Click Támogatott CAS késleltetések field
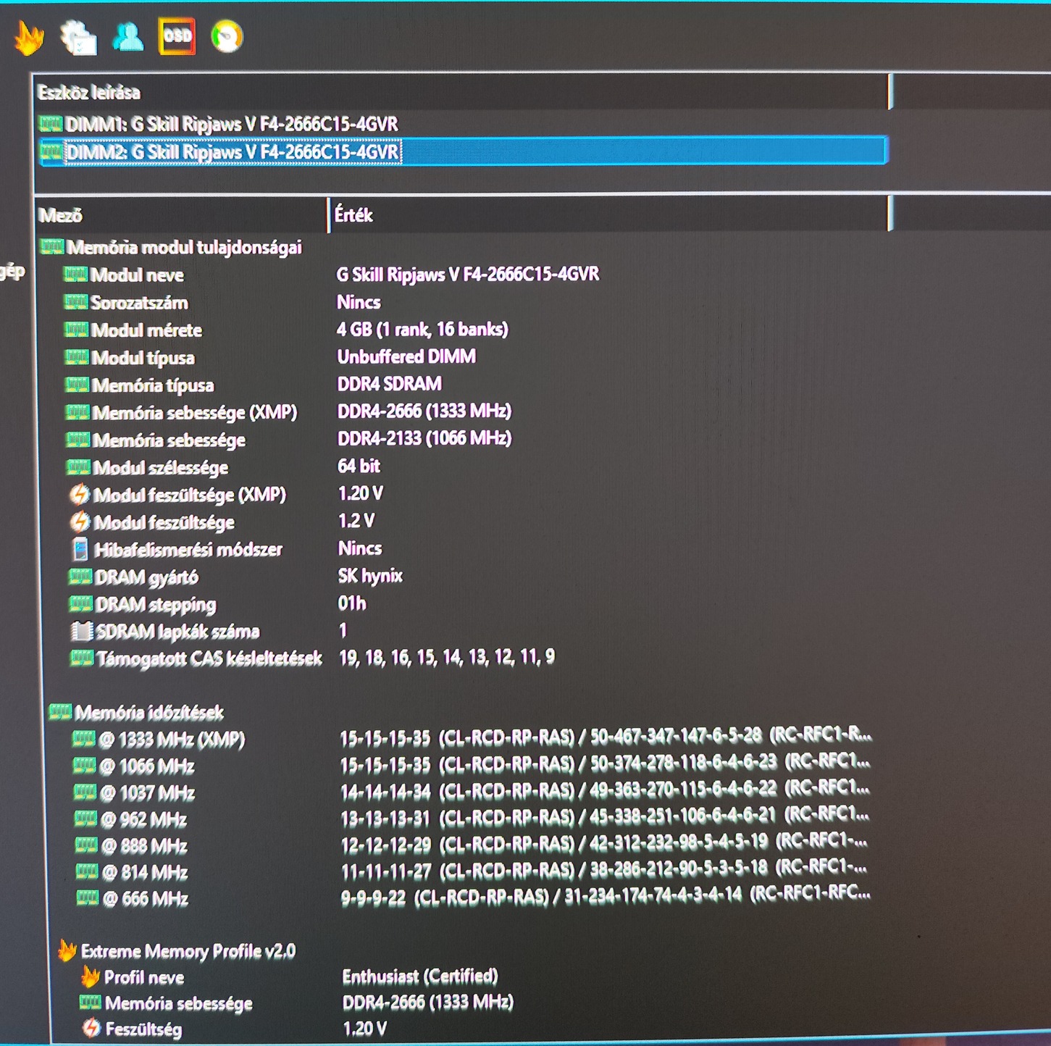Image resolution: width=1051 pixels, height=1046 pixels. (196, 658)
